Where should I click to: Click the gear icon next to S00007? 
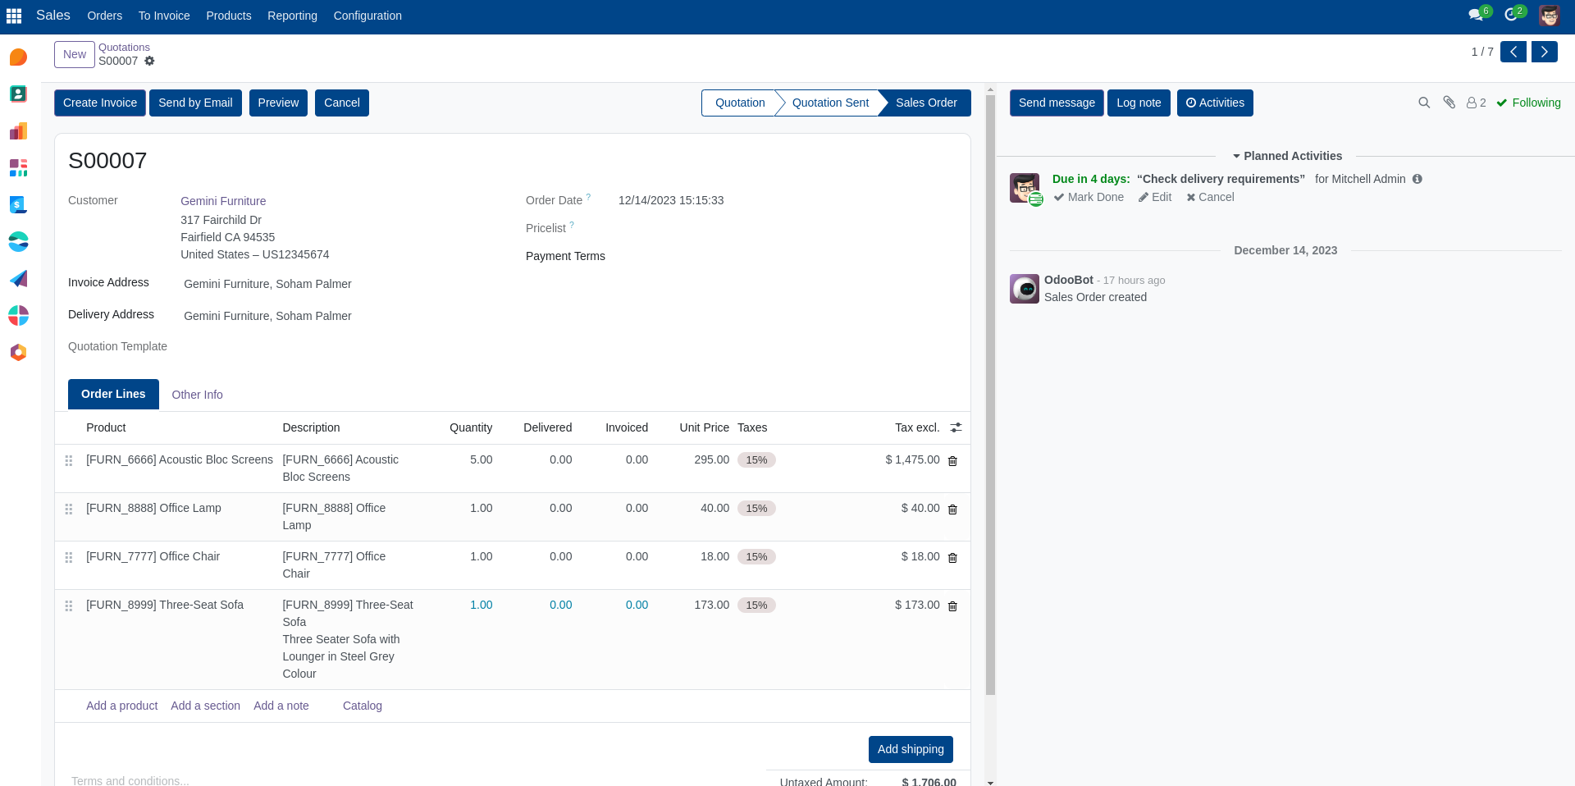tap(149, 61)
